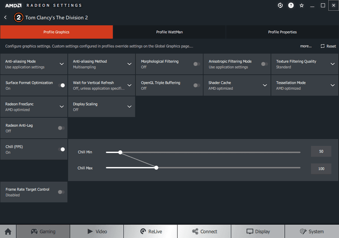339x238 pixels.
Task: Open the Texture Filtering Quality dropdown
Action: (333, 64)
